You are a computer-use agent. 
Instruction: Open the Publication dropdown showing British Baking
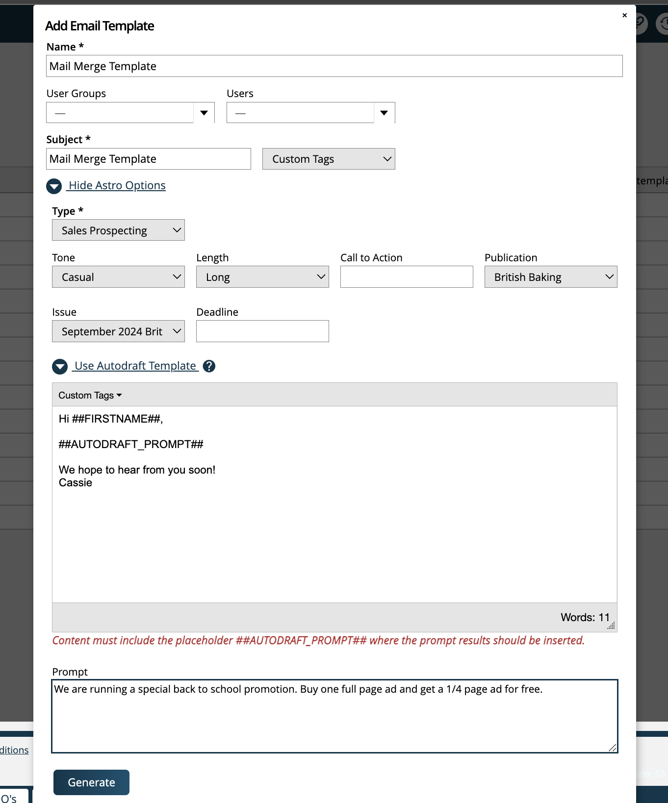pos(551,277)
